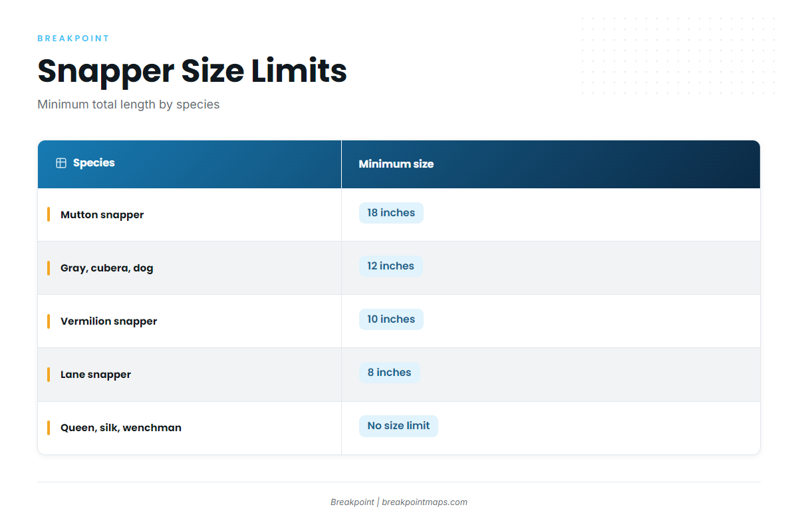The height and width of the screenshot is (525, 798).
Task: Click the Minimum total length by species subtitle
Action: pyautogui.click(x=128, y=104)
